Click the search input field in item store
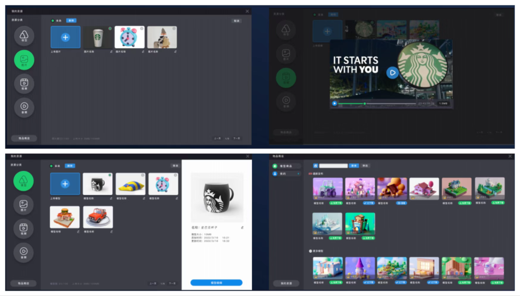The height and width of the screenshot is (296, 520). 333,165
